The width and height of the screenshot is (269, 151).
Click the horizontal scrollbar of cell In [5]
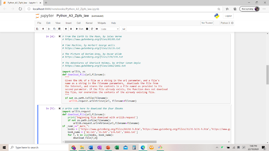pos(111,142)
